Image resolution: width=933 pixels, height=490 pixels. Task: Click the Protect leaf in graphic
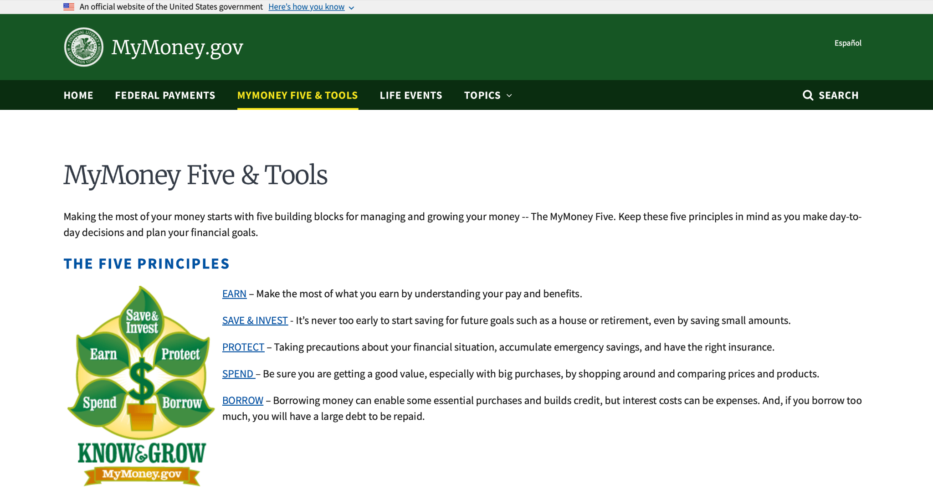click(181, 354)
